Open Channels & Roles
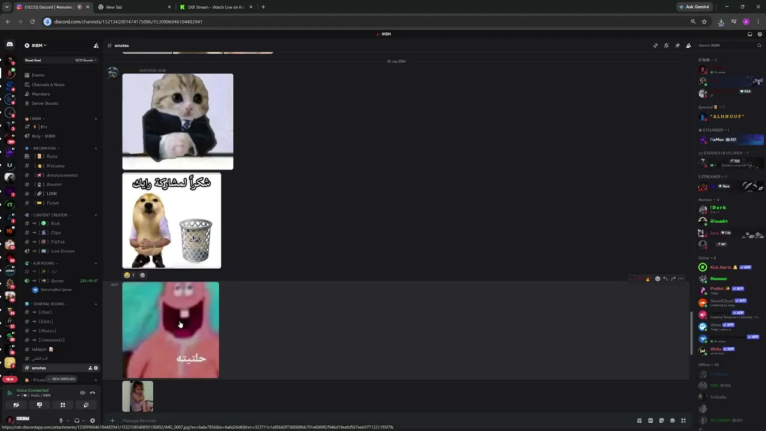The image size is (766, 431). click(48, 84)
